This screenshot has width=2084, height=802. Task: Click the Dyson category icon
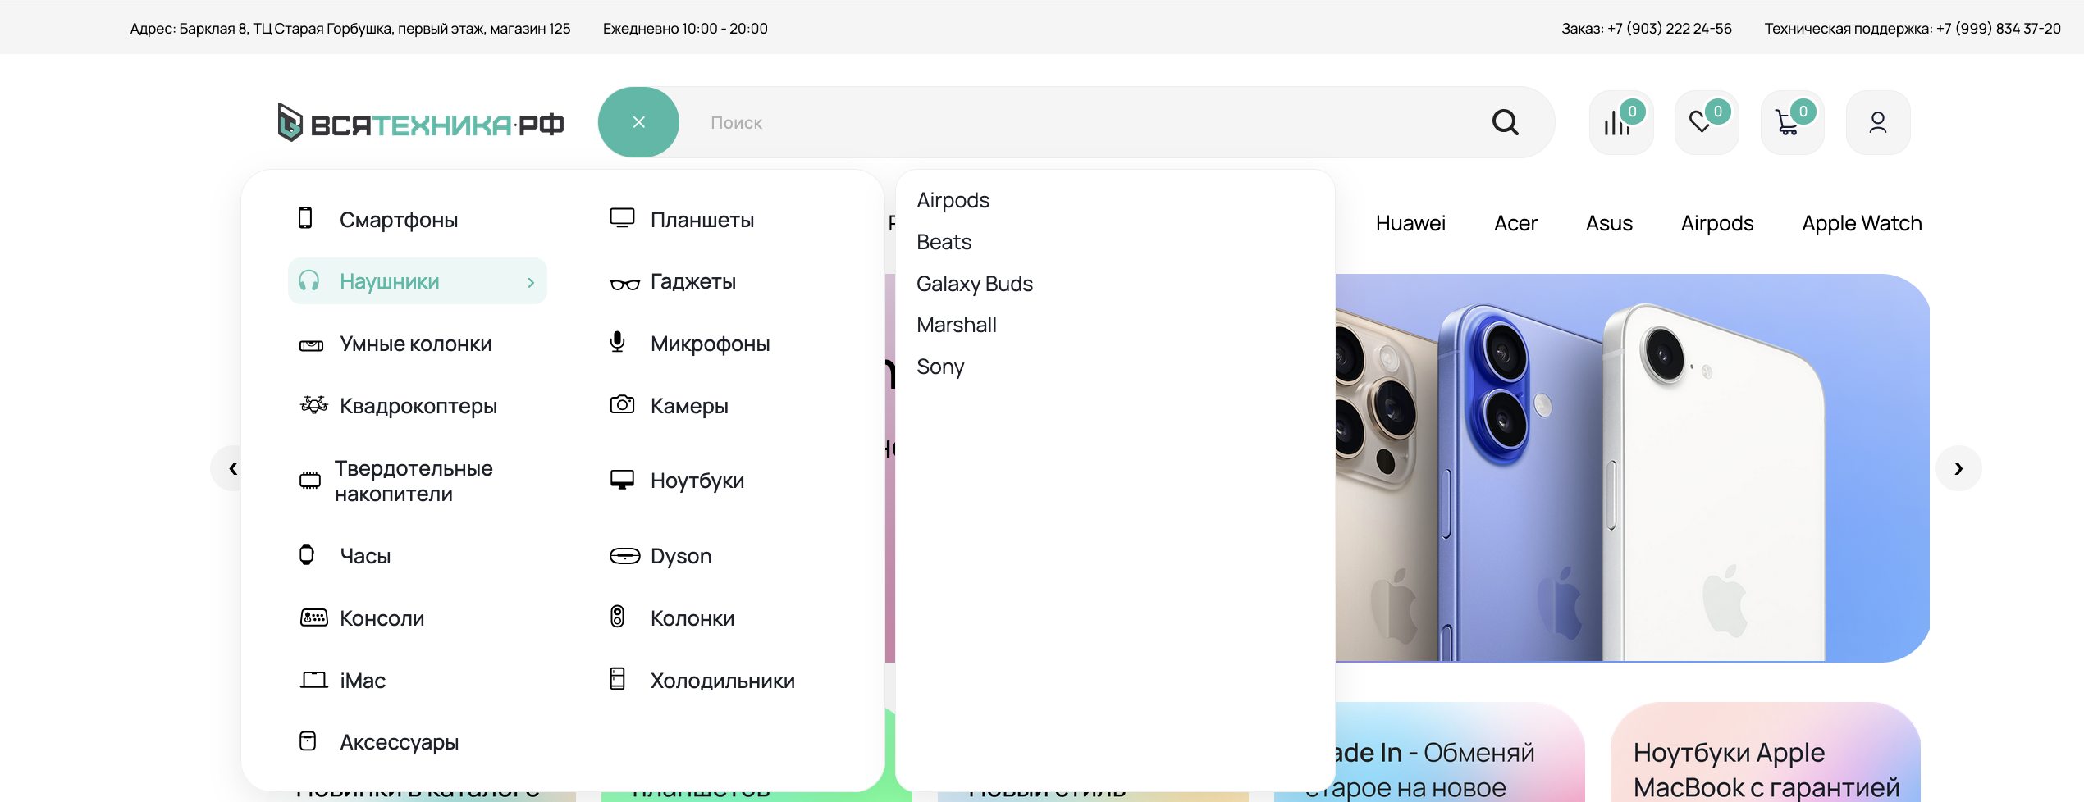click(x=624, y=556)
